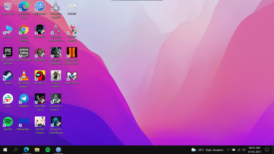274x154 pixels.
Task: Open the volume speaker tray icon
Action: click(x=244, y=150)
